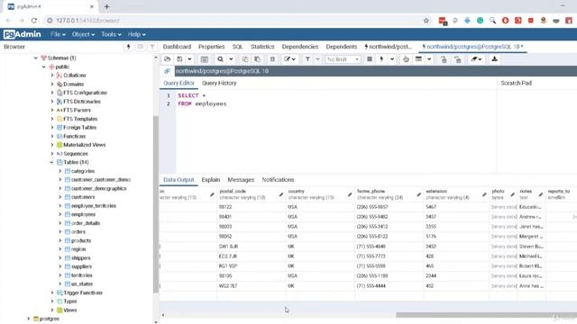Screen dimensions: 577x324
Task: Click the Rollback transaction icon
Action: click(x=458, y=59)
